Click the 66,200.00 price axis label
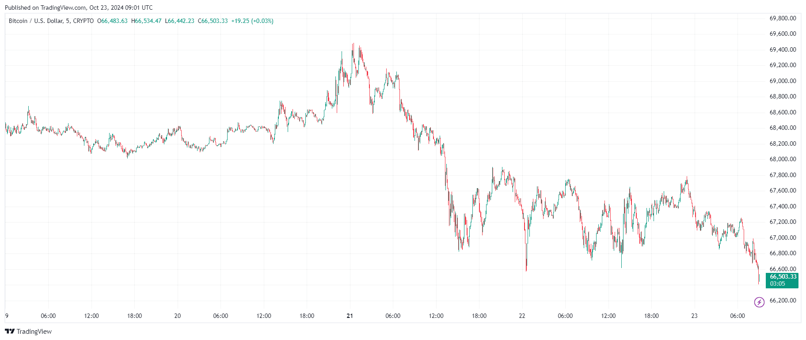This screenshot has width=806, height=340. (x=783, y=300)
